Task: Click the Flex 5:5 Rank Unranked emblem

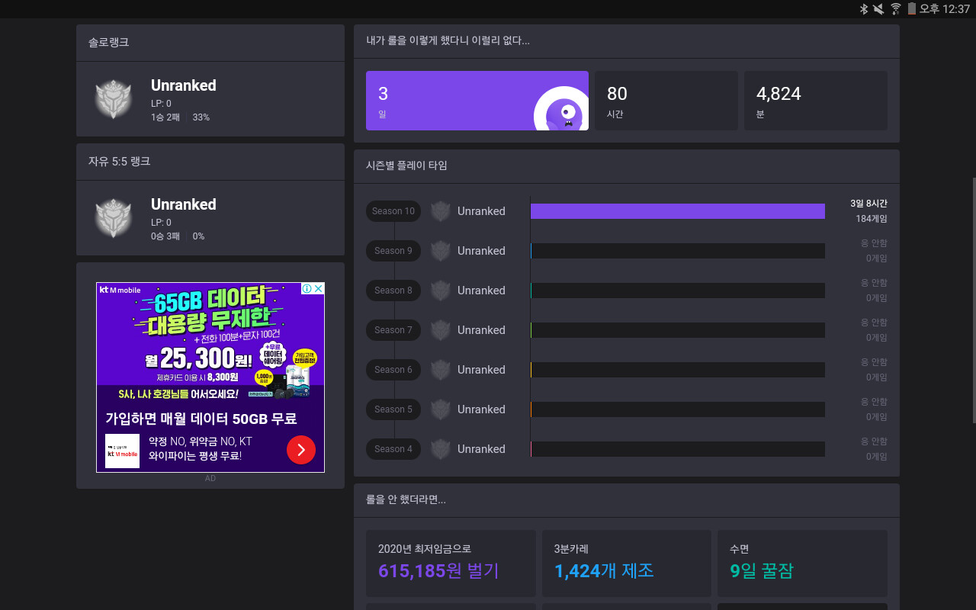Action: (x=114, y=218)
